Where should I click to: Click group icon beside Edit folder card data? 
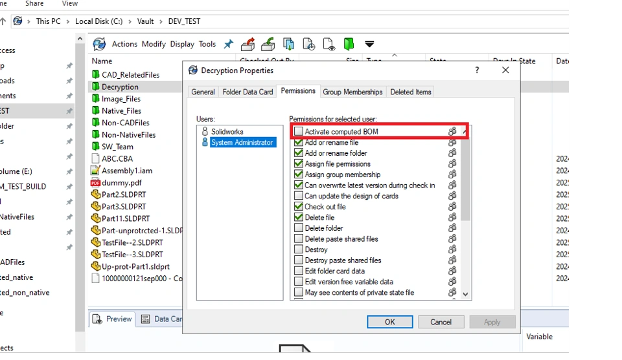(452, 270)
